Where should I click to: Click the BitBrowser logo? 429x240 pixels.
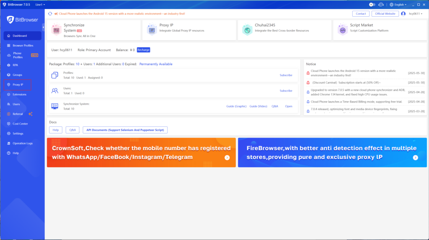(x=23, y=20)
